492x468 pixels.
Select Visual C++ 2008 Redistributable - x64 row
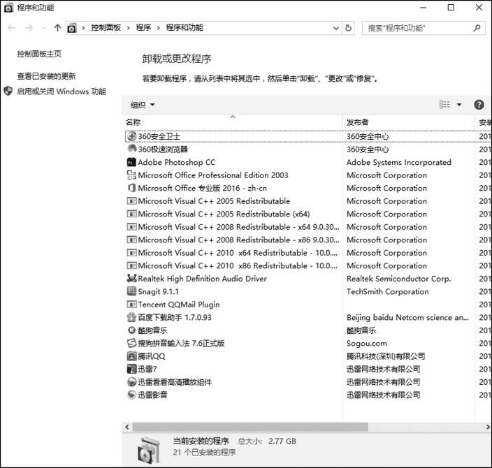tap(308, 227)
